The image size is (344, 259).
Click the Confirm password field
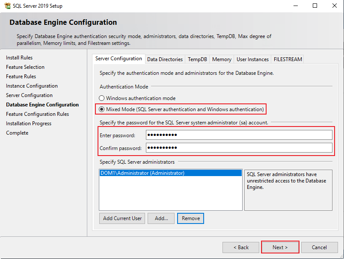(x=239, y=148)
